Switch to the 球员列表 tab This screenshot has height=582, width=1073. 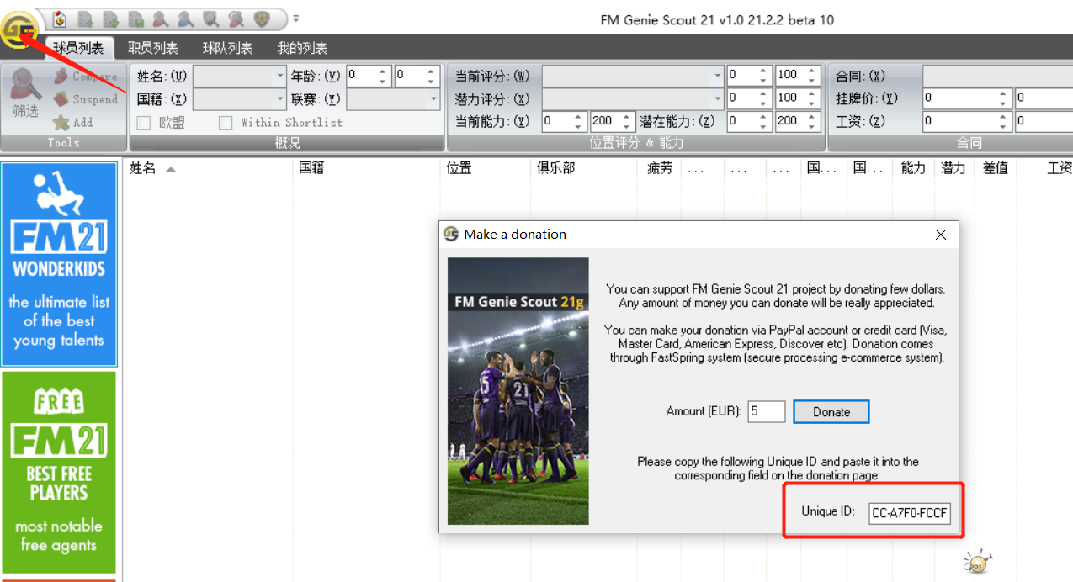pos(78,48)
